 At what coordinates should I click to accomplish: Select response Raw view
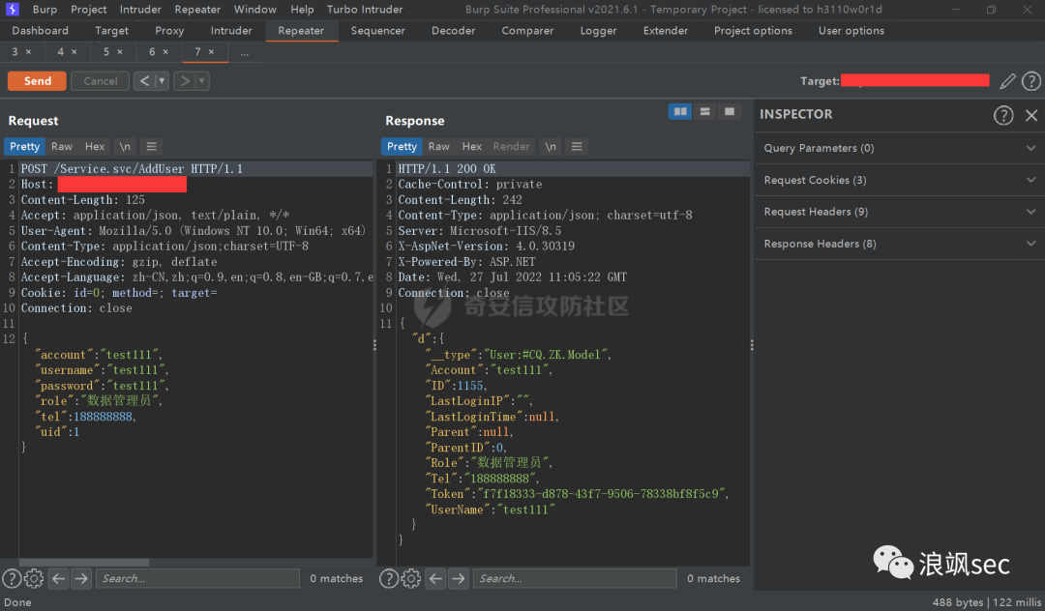click(438, 146)
